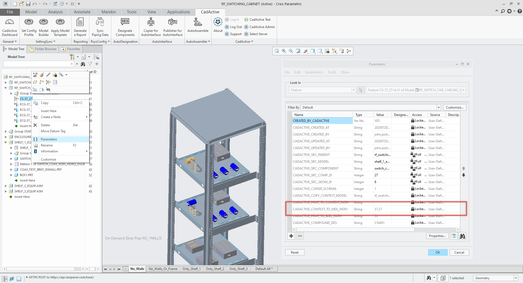Image resolution: width=523 pixels, height=283 pixels.
Task: Click the Hide eye icon in mini toolbar
Action: [48, 90]
